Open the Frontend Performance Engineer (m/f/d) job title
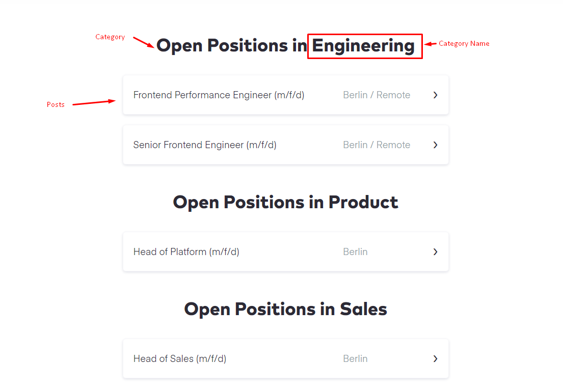Screen dimensions: 563x392 pyautogui.click(x=219, y=95)
